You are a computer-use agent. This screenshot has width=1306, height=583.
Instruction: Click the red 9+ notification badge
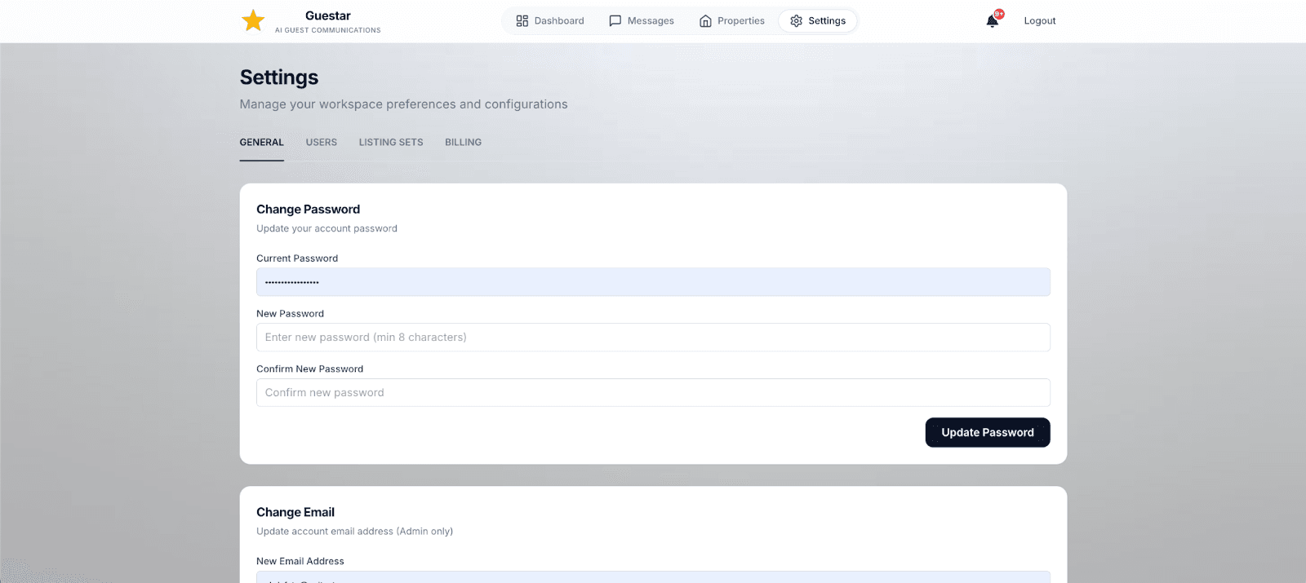[999, 14]
